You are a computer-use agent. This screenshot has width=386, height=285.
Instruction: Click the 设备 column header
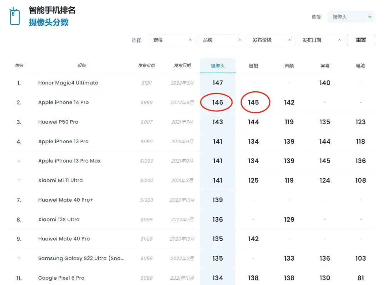click(x=82, y=65)
